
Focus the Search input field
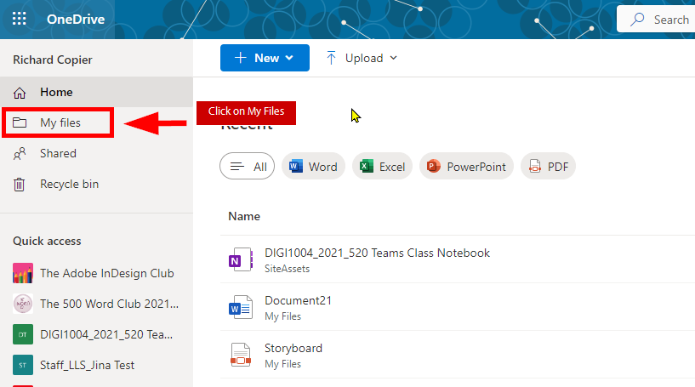tap(656, 20)
